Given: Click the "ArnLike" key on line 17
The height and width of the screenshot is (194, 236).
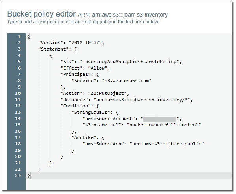Looking at the screenshot, I should point(84,137).
